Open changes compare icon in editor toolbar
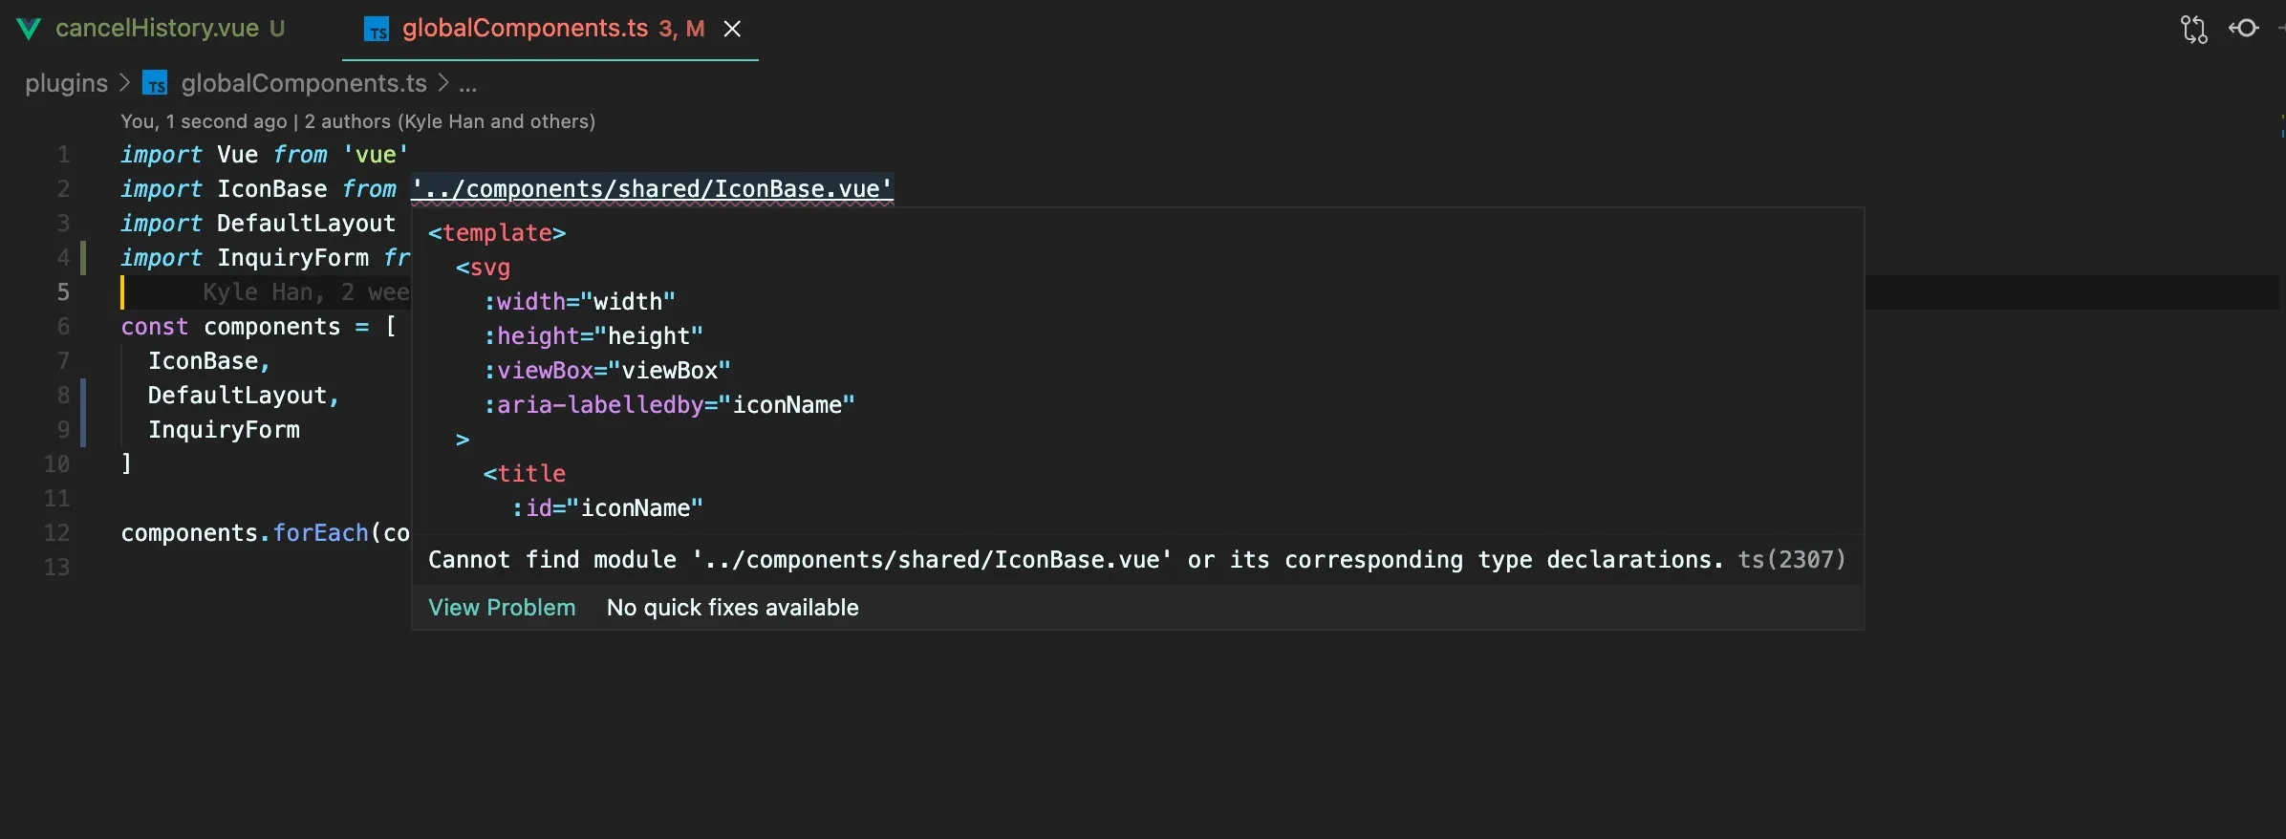The height and width of the screenshot is (839, 2286). coord(2194,29)
